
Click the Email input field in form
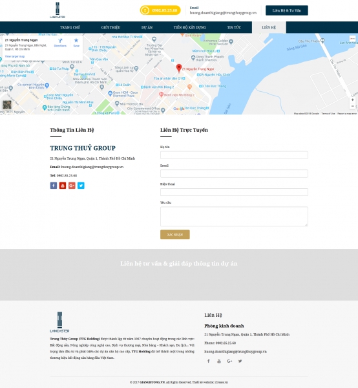tap(234, 173)
